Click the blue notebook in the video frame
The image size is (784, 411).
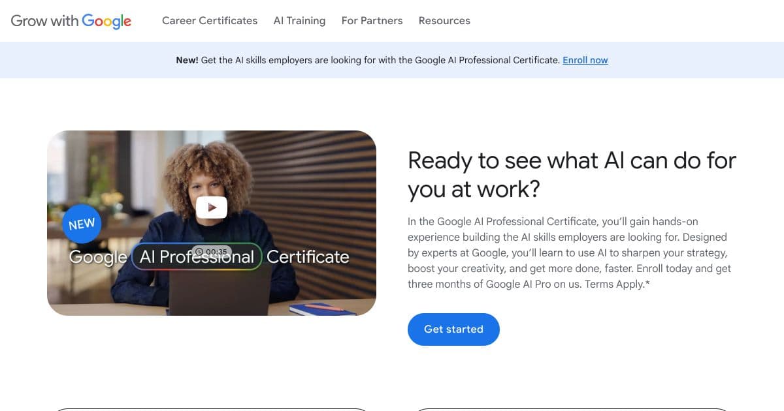[323, 308]
